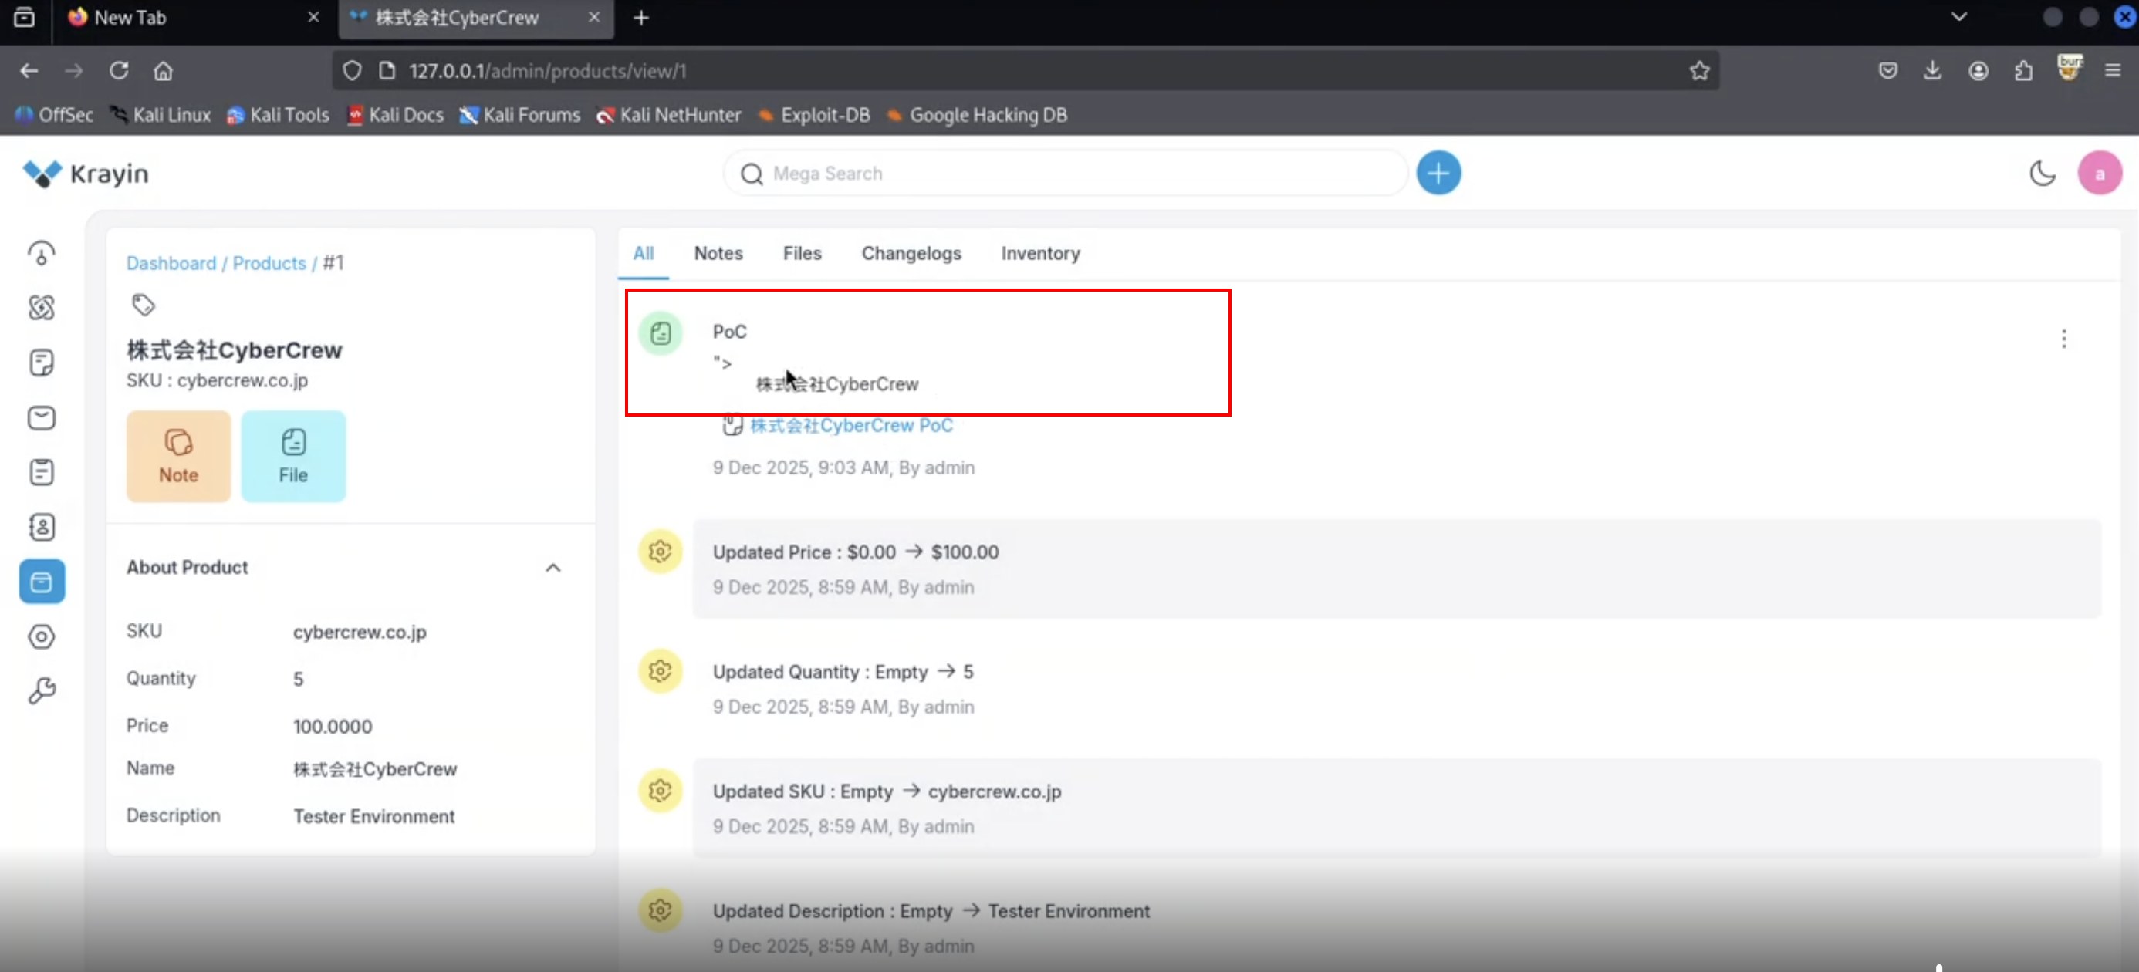
Task: Click the Description value Tester Environment
Action: coord(373,816)
